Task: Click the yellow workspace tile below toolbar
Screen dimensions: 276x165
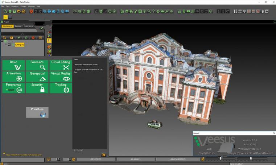Action: click(5, 17)
